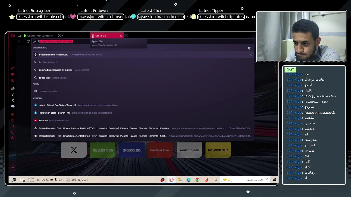351x197 pixels.
Task: Open the X speed dial tile
Action: [74, 150]
